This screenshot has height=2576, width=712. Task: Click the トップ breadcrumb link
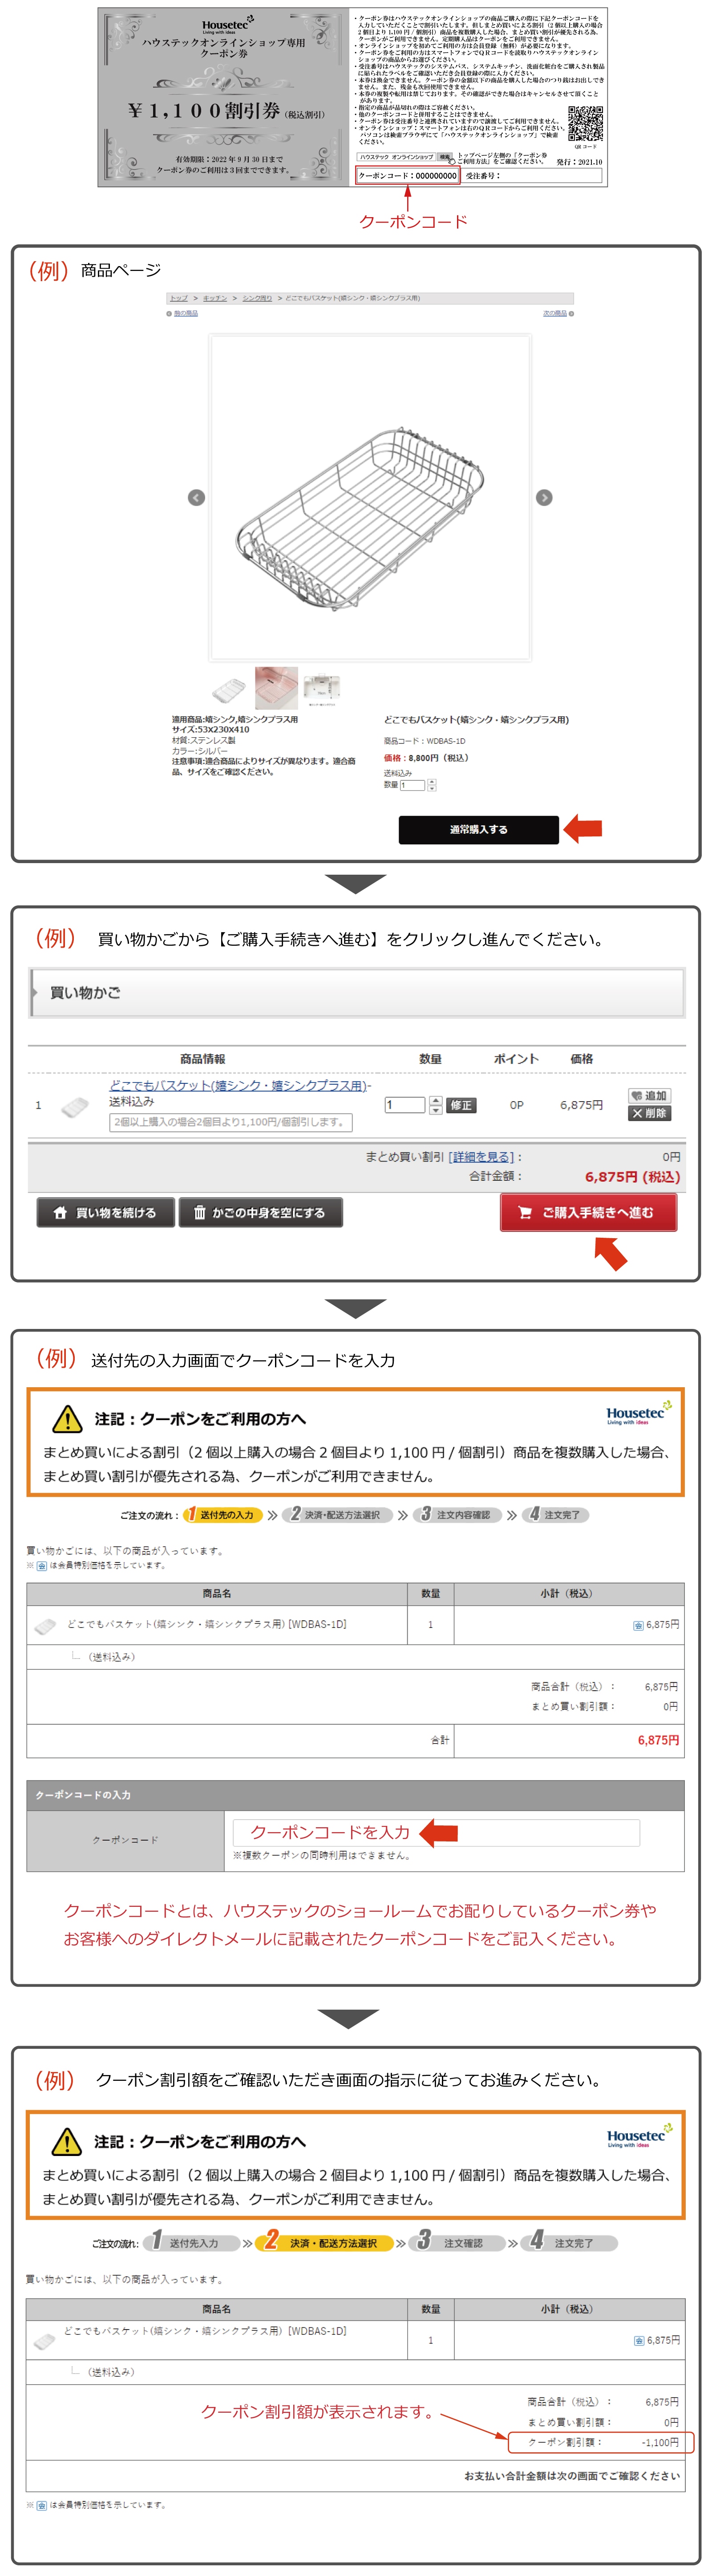[x=179, y=298]
